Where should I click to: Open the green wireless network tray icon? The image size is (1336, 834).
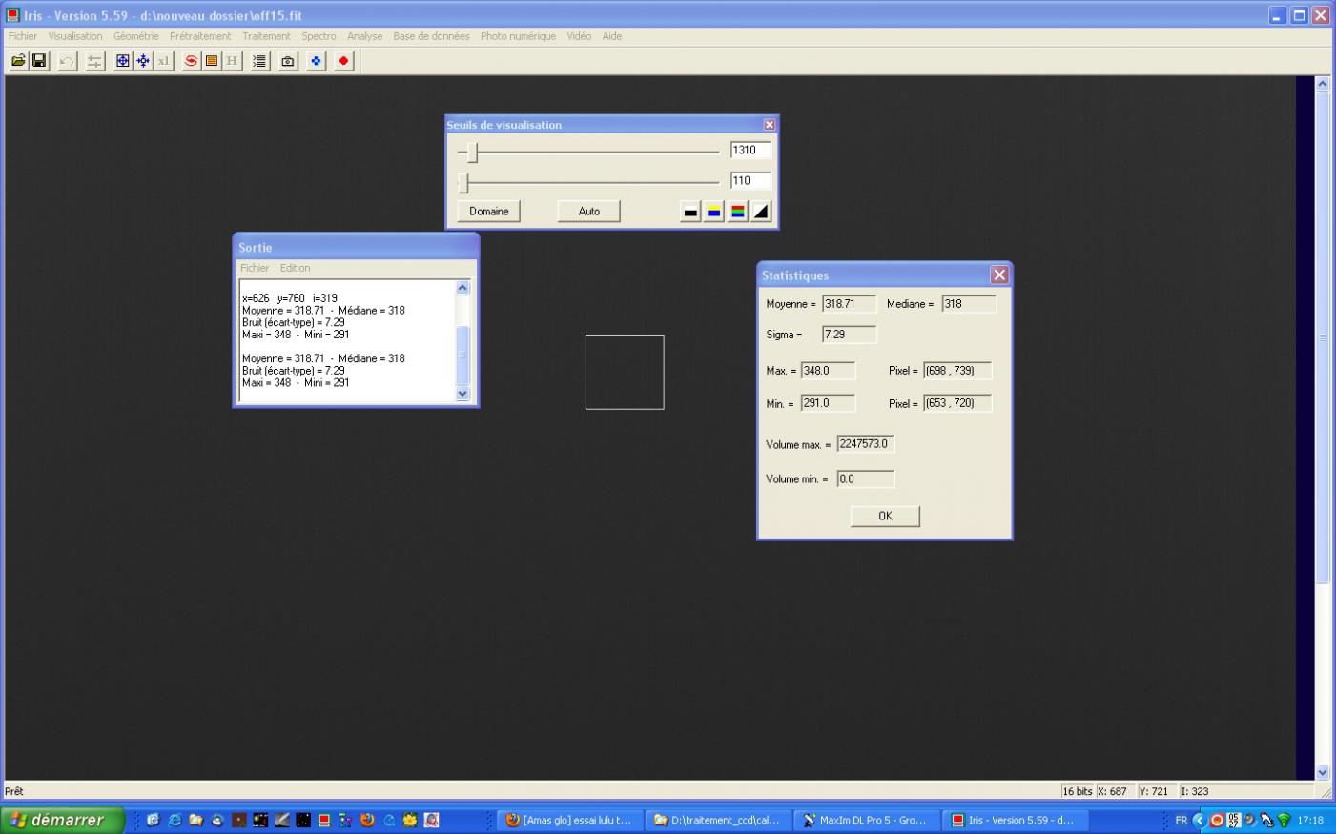point(1284,820)
